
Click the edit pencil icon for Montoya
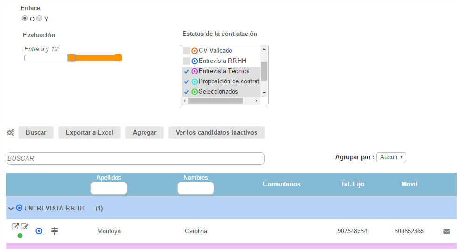(25, 227)
